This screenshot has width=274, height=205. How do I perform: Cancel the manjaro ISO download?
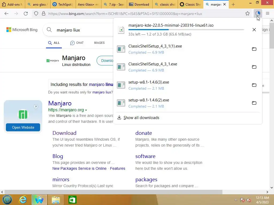[x=254, y=30]
